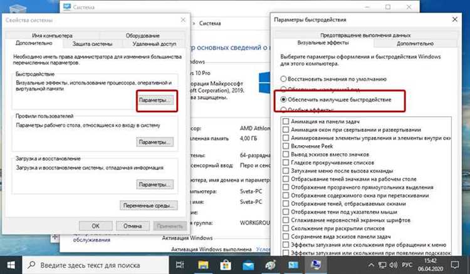Enable 'Анимация на панели задач' checkbox

(286, 121)
